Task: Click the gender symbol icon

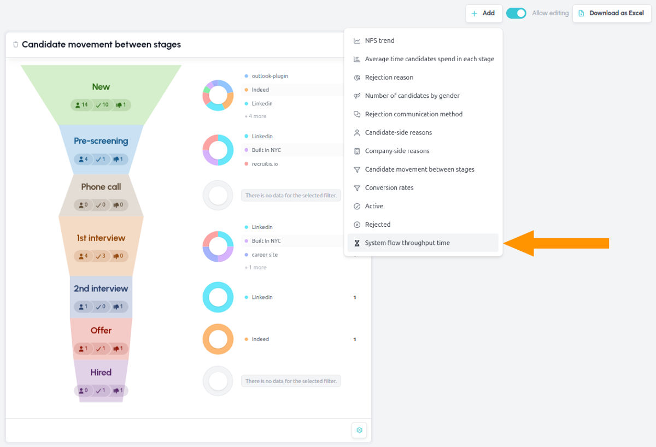Action: [x=357, y=96]
